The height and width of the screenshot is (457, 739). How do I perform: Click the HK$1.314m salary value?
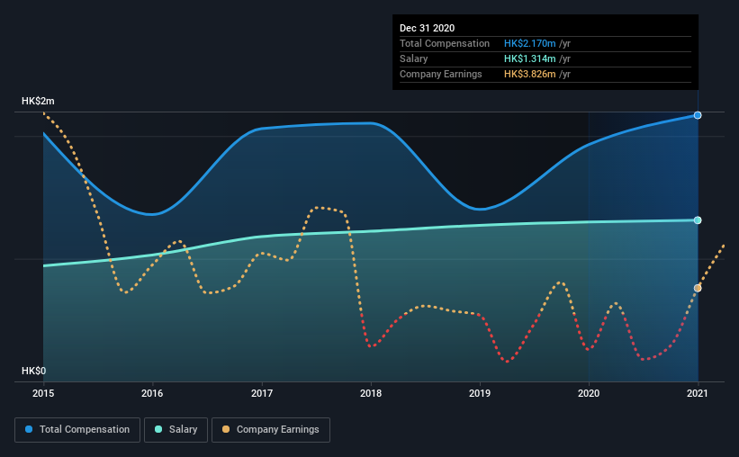[530, 58]
